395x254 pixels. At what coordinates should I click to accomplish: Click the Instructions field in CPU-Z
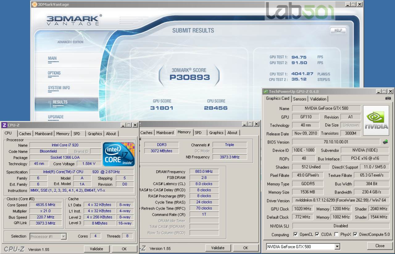pos(81,190)
